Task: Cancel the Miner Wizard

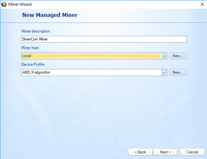Action: coord(192,152)
